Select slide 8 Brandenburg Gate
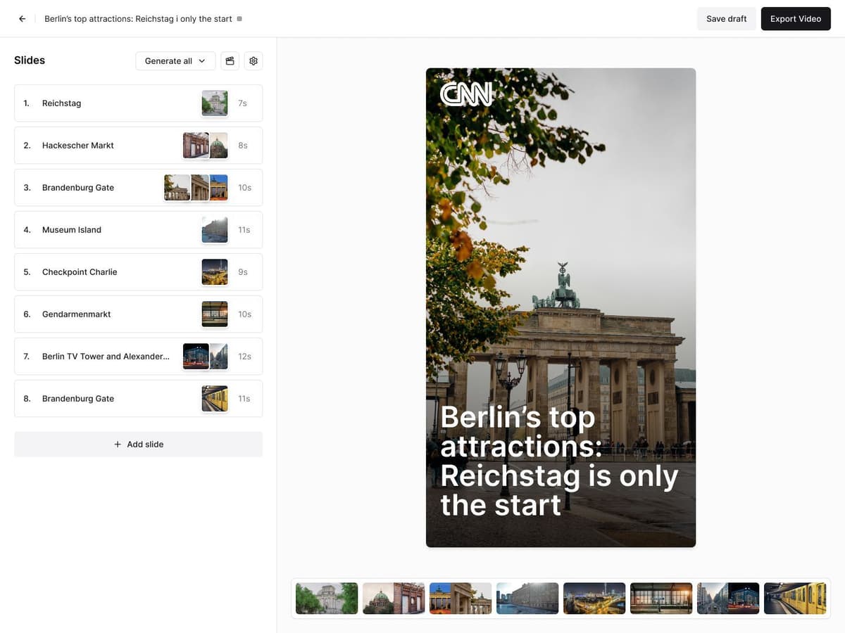845x633 pixels. point(138,399)
